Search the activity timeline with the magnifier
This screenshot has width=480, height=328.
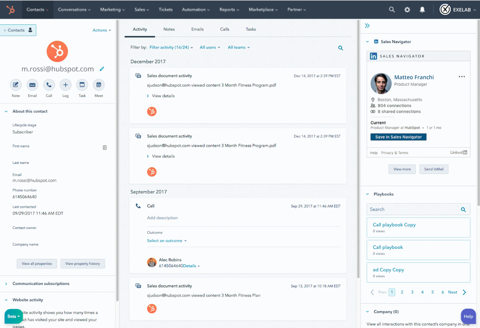[340, 48]
